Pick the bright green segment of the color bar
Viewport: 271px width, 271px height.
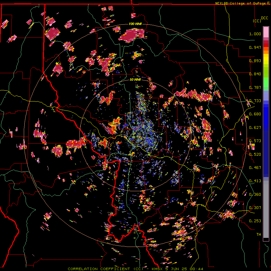coord(266,82)
